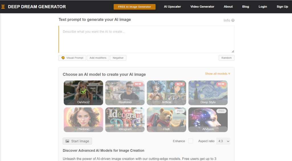Select the Realismo model
The width and height of the screenshot is (292, 161).
[x=125, y=93]
